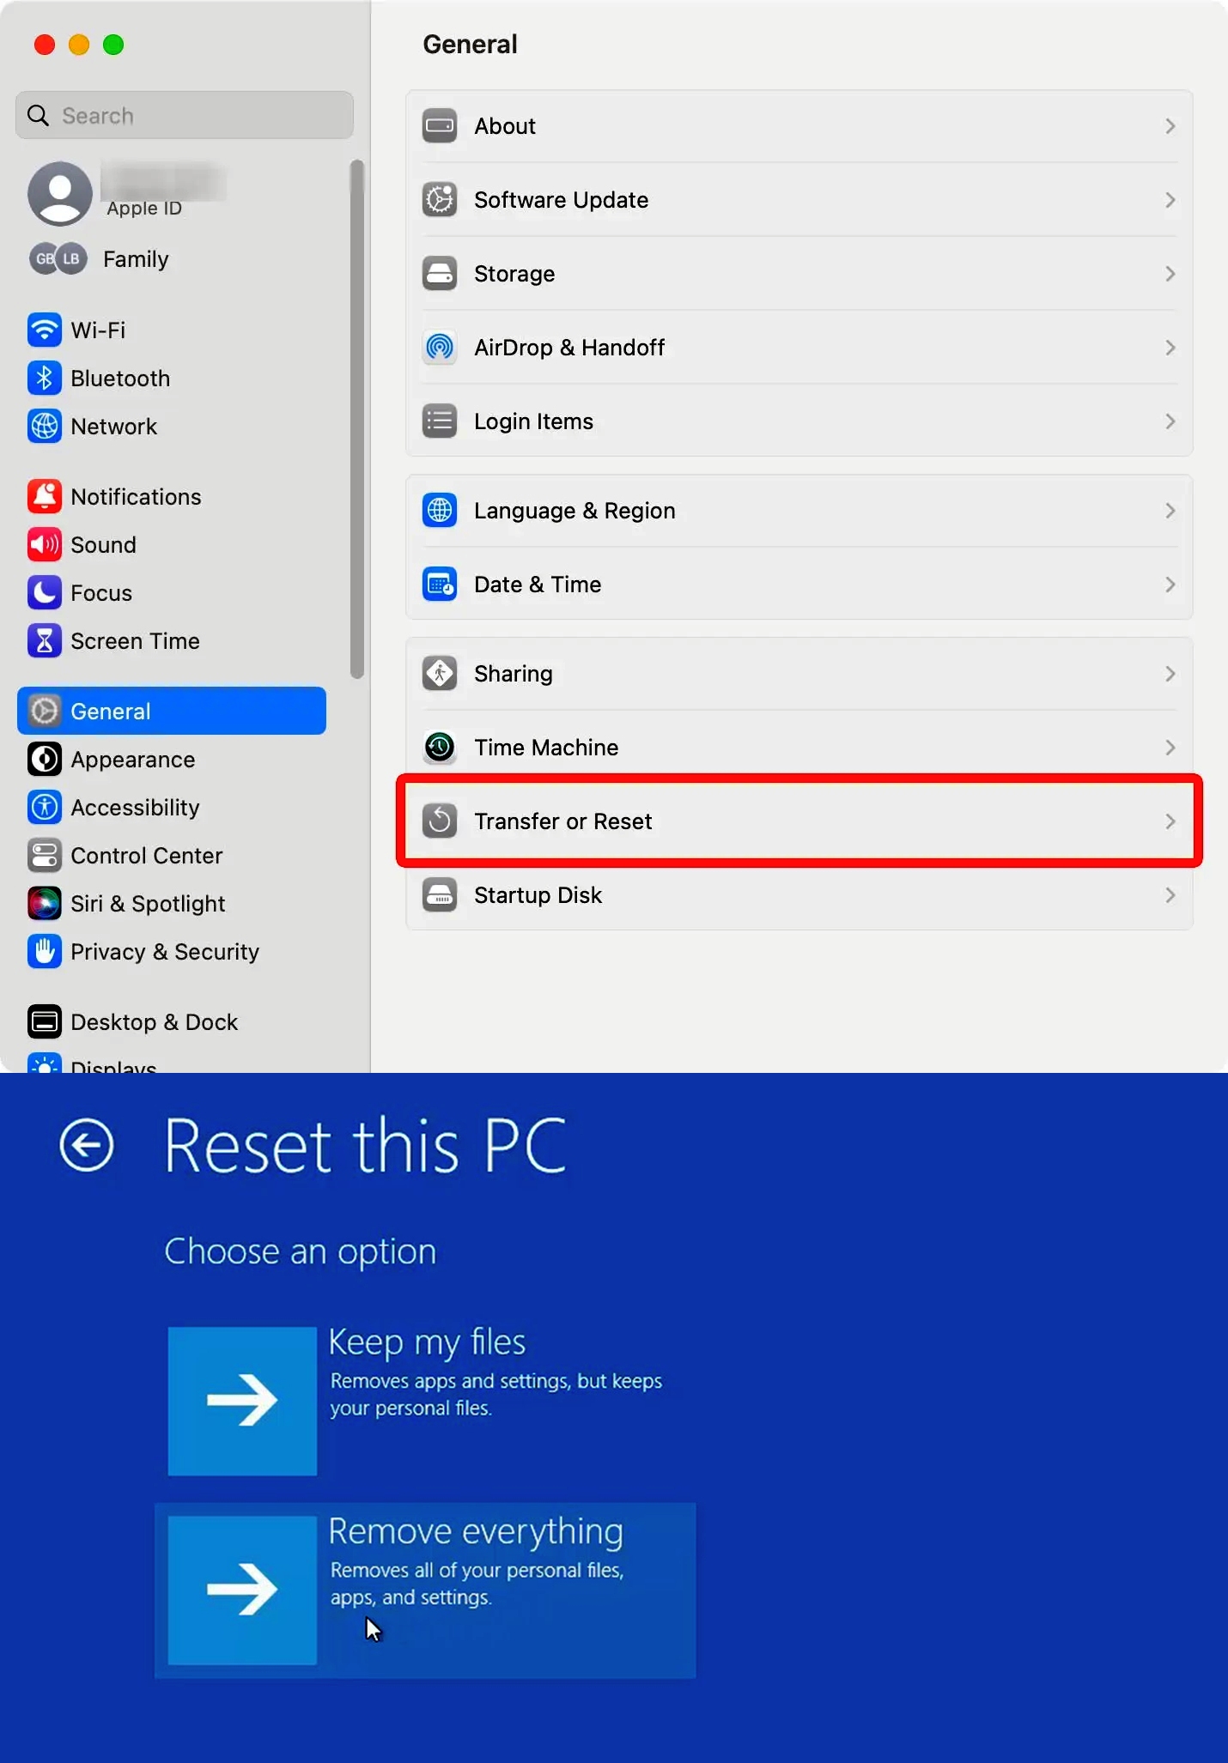
Task: Click the AirDrop & Handoff icon
Action: 440,348
